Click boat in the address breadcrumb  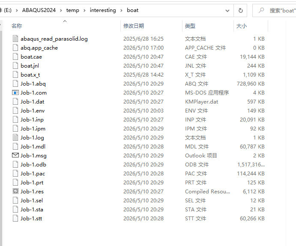132,10
